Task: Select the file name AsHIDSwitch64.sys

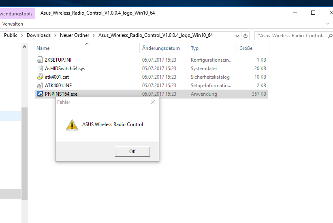Action: coord(65,69)
